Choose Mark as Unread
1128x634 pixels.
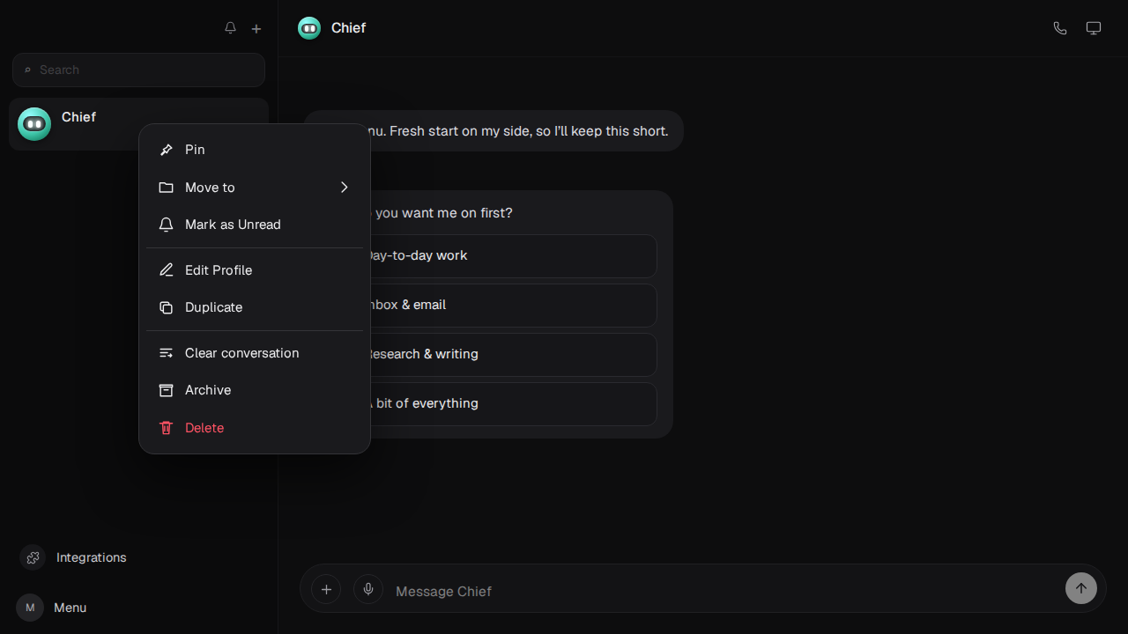pyautogui.click(x=255, y=225)
